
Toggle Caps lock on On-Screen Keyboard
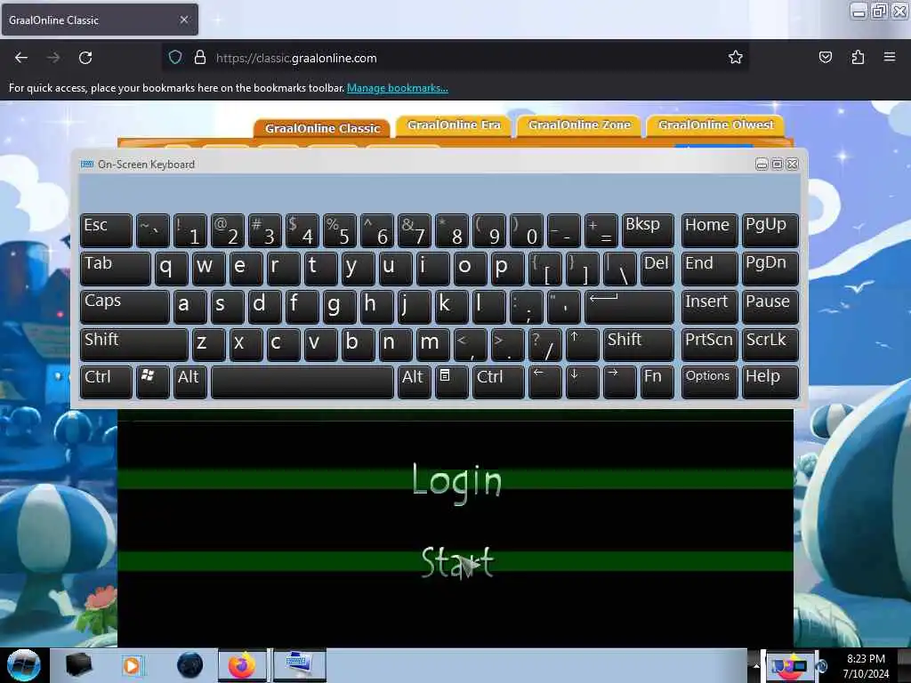tap(125, 307)
